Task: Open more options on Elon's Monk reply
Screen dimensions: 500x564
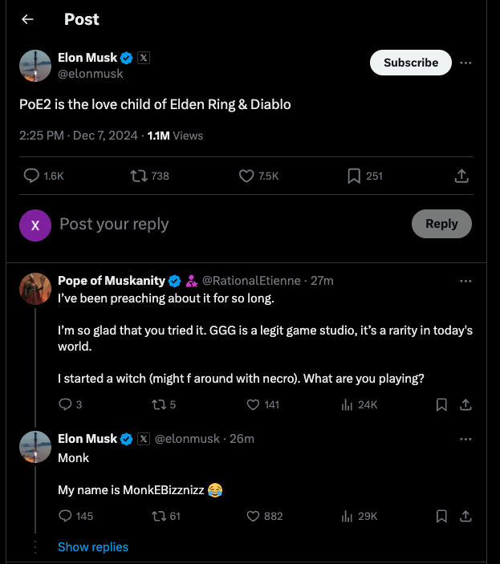Action: 465,439
